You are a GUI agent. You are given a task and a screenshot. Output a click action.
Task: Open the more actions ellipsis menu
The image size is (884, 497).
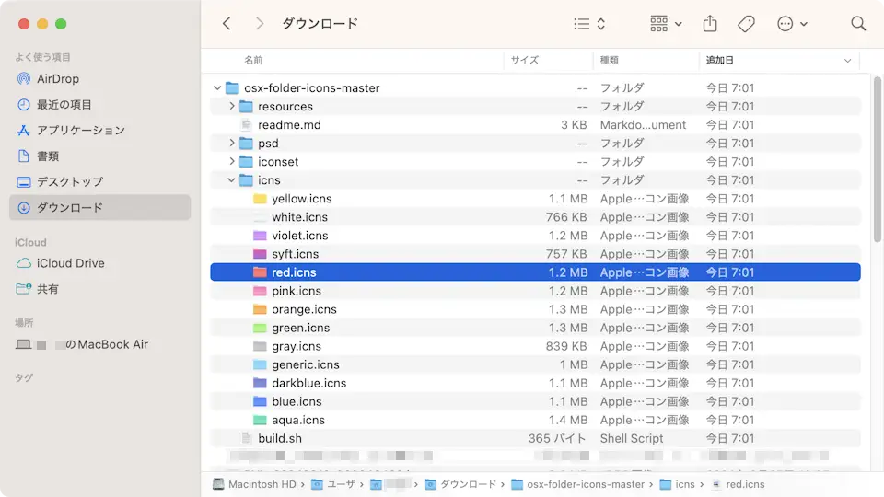click(x=791, y=24)
